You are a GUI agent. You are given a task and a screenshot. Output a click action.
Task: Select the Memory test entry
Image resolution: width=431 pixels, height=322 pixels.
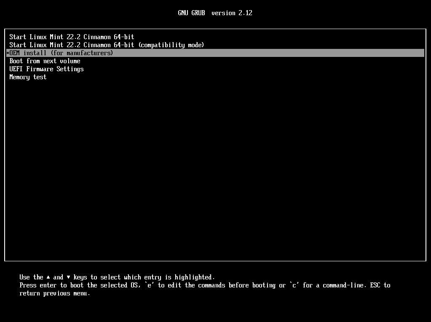(x=28, y=77)
